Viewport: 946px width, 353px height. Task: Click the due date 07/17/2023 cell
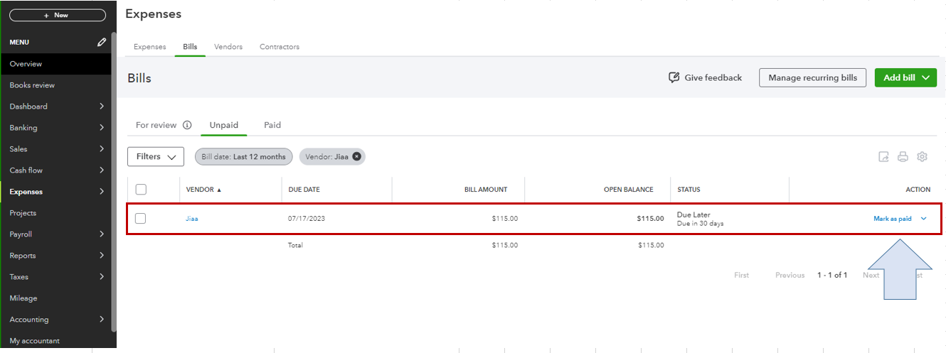[305, 219]
